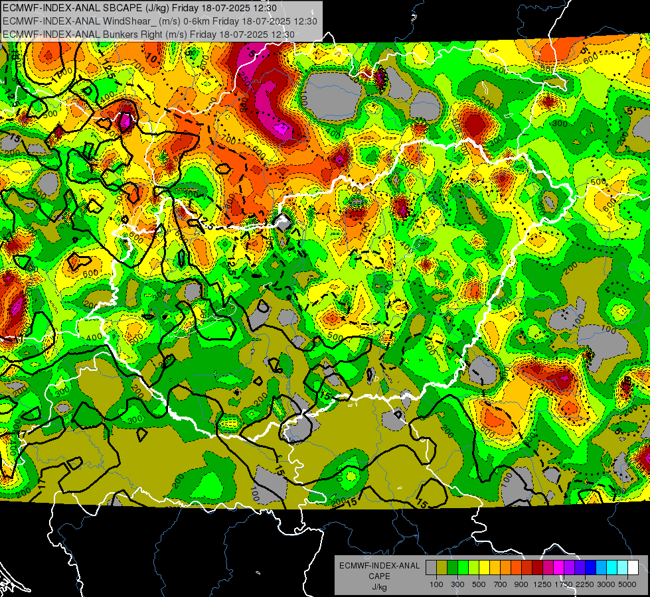The height and width of the screenshot is (597, 650).
Task: Click the legend value 3000
Action: (606, 584)
